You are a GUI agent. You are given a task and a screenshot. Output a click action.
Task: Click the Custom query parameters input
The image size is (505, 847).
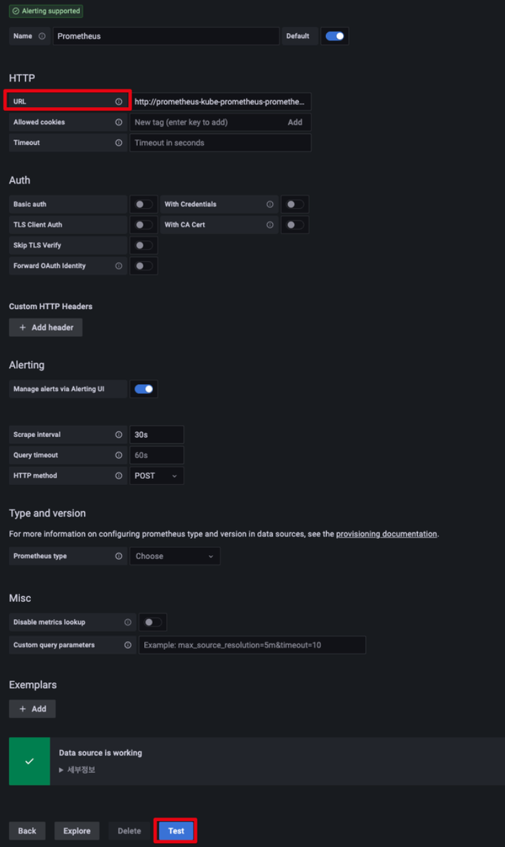coord(252,645)
